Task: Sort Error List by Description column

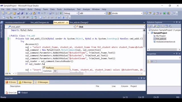Action: [15, 86]
